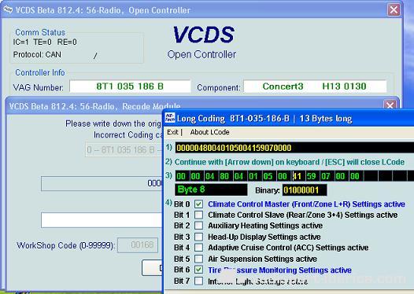414x294 pixels.
Task: Select byte 8 cell showing 41
Action: coord(298,176)
